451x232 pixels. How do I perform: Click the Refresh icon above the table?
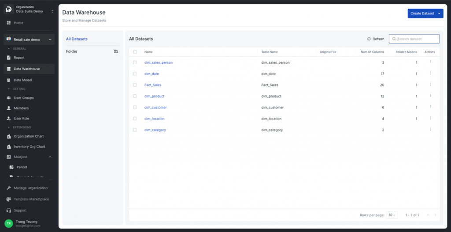point(369,39)
